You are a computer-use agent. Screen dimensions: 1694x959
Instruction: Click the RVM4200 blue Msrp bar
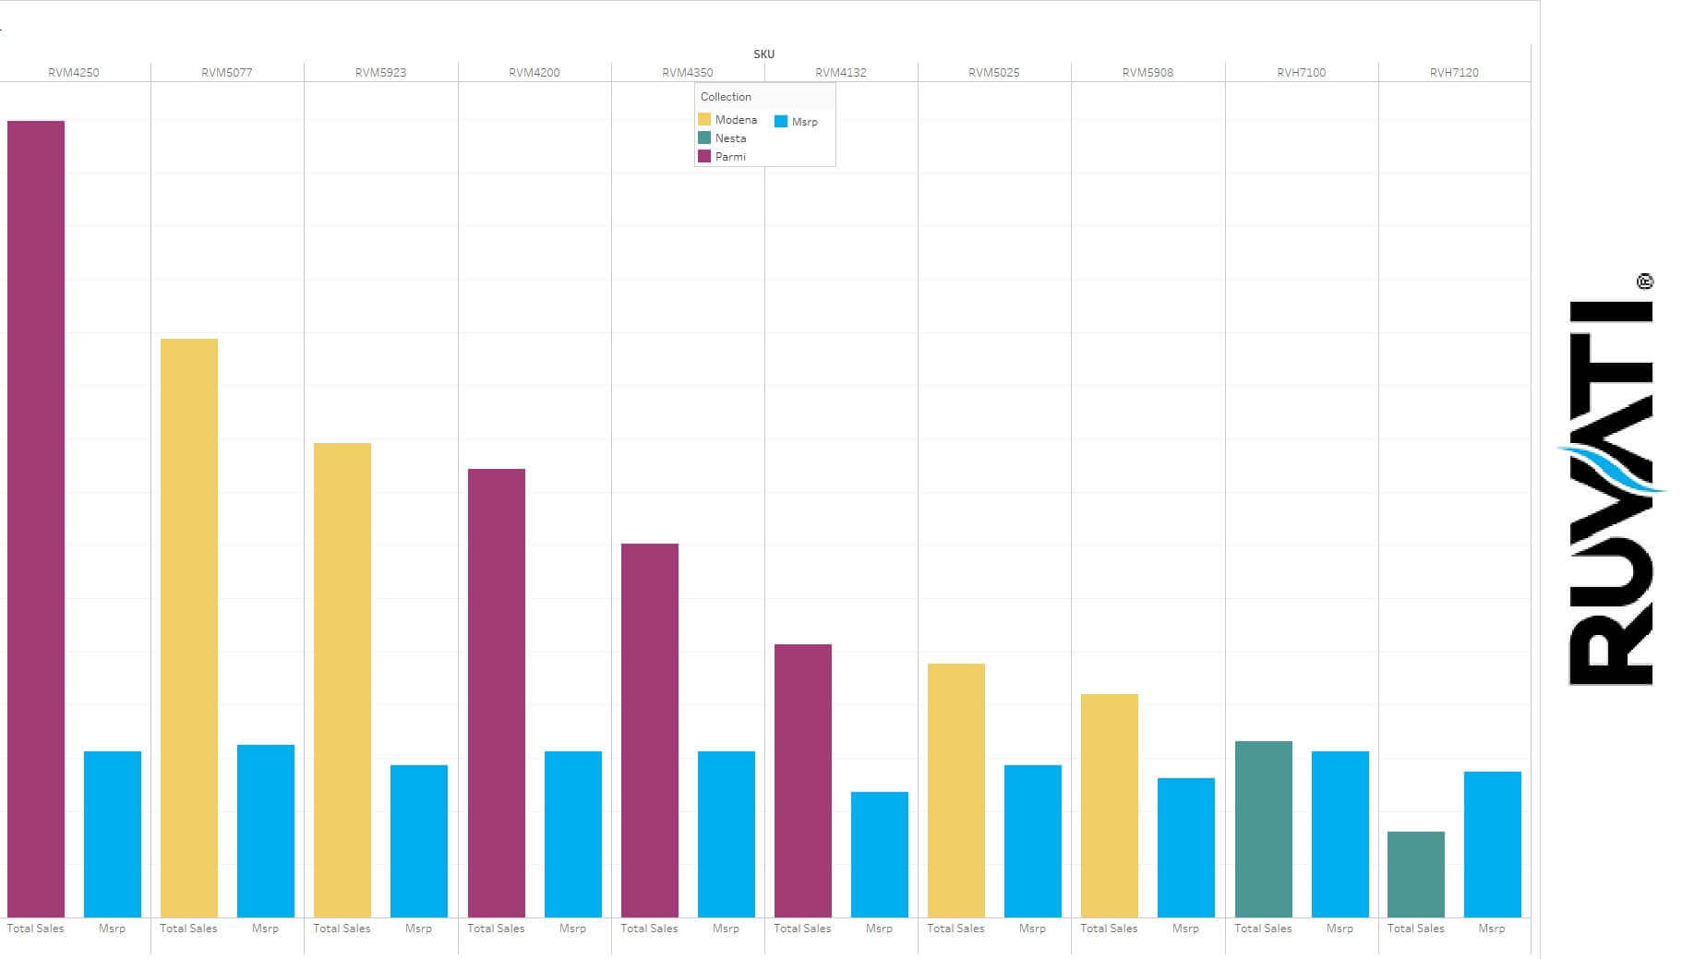click(x=572, y=833)
